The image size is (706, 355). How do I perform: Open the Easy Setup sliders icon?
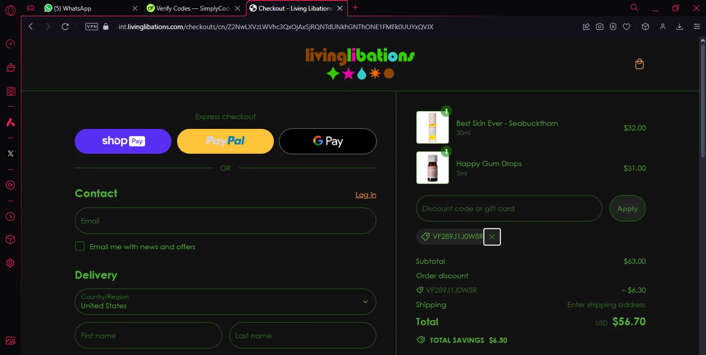tap(697, 27)
